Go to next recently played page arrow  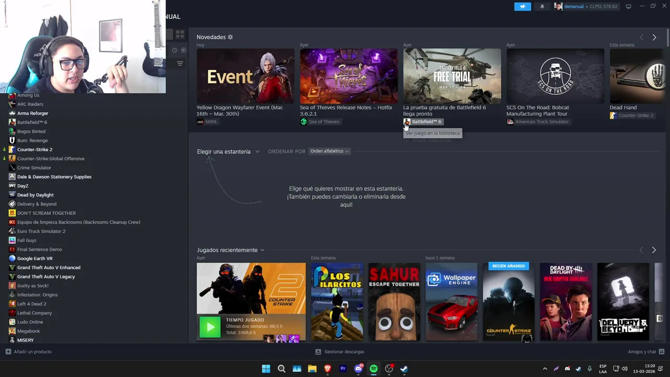point(654,250)
